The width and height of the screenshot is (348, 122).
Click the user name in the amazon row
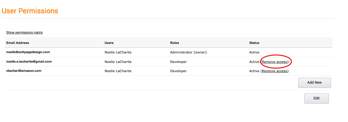point(118,71)
